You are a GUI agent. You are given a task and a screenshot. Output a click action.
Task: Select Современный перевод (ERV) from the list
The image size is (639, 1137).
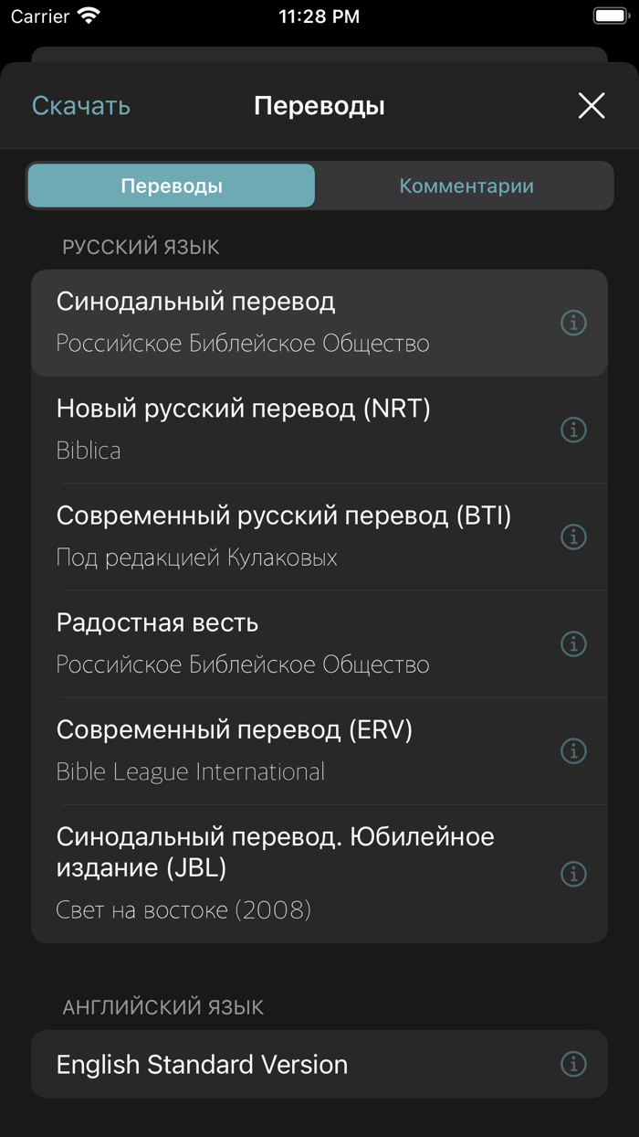pos(274,750)
